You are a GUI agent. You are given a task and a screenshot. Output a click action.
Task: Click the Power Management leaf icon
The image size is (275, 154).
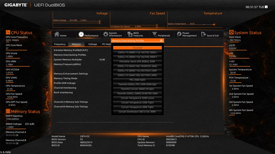(179, 34)
